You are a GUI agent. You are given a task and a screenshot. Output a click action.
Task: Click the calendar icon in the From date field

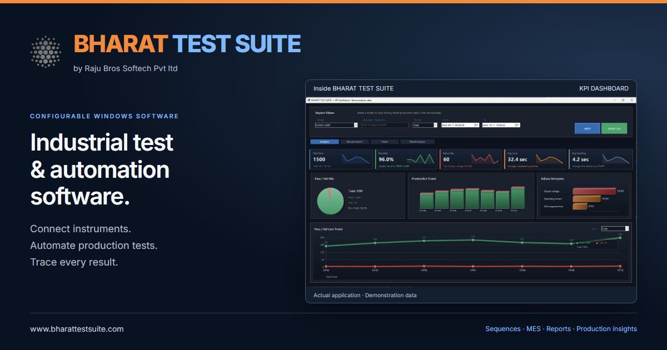pos(476,125)
